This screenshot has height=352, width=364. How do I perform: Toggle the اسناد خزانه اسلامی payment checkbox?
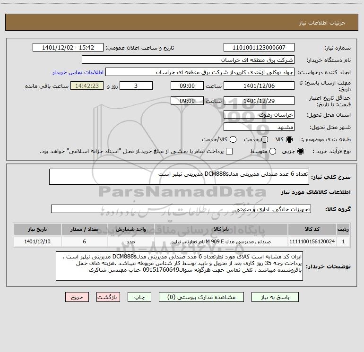[x=229, y=151]
